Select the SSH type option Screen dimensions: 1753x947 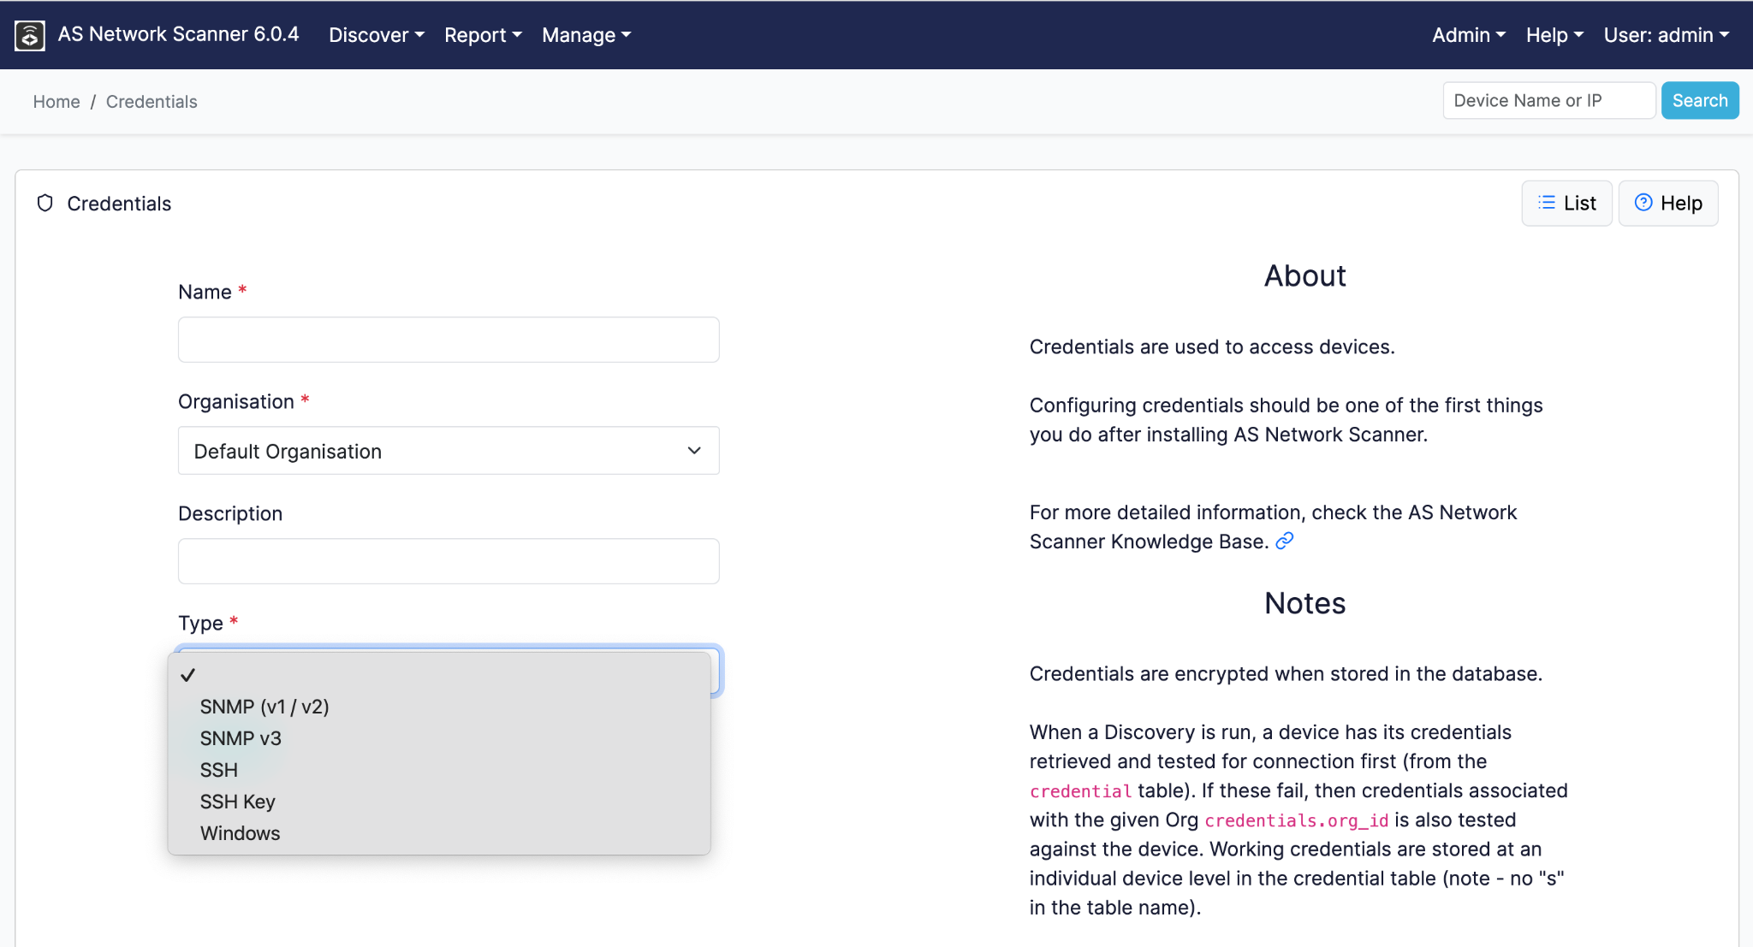pyautogui.click(x=439, y=770)
